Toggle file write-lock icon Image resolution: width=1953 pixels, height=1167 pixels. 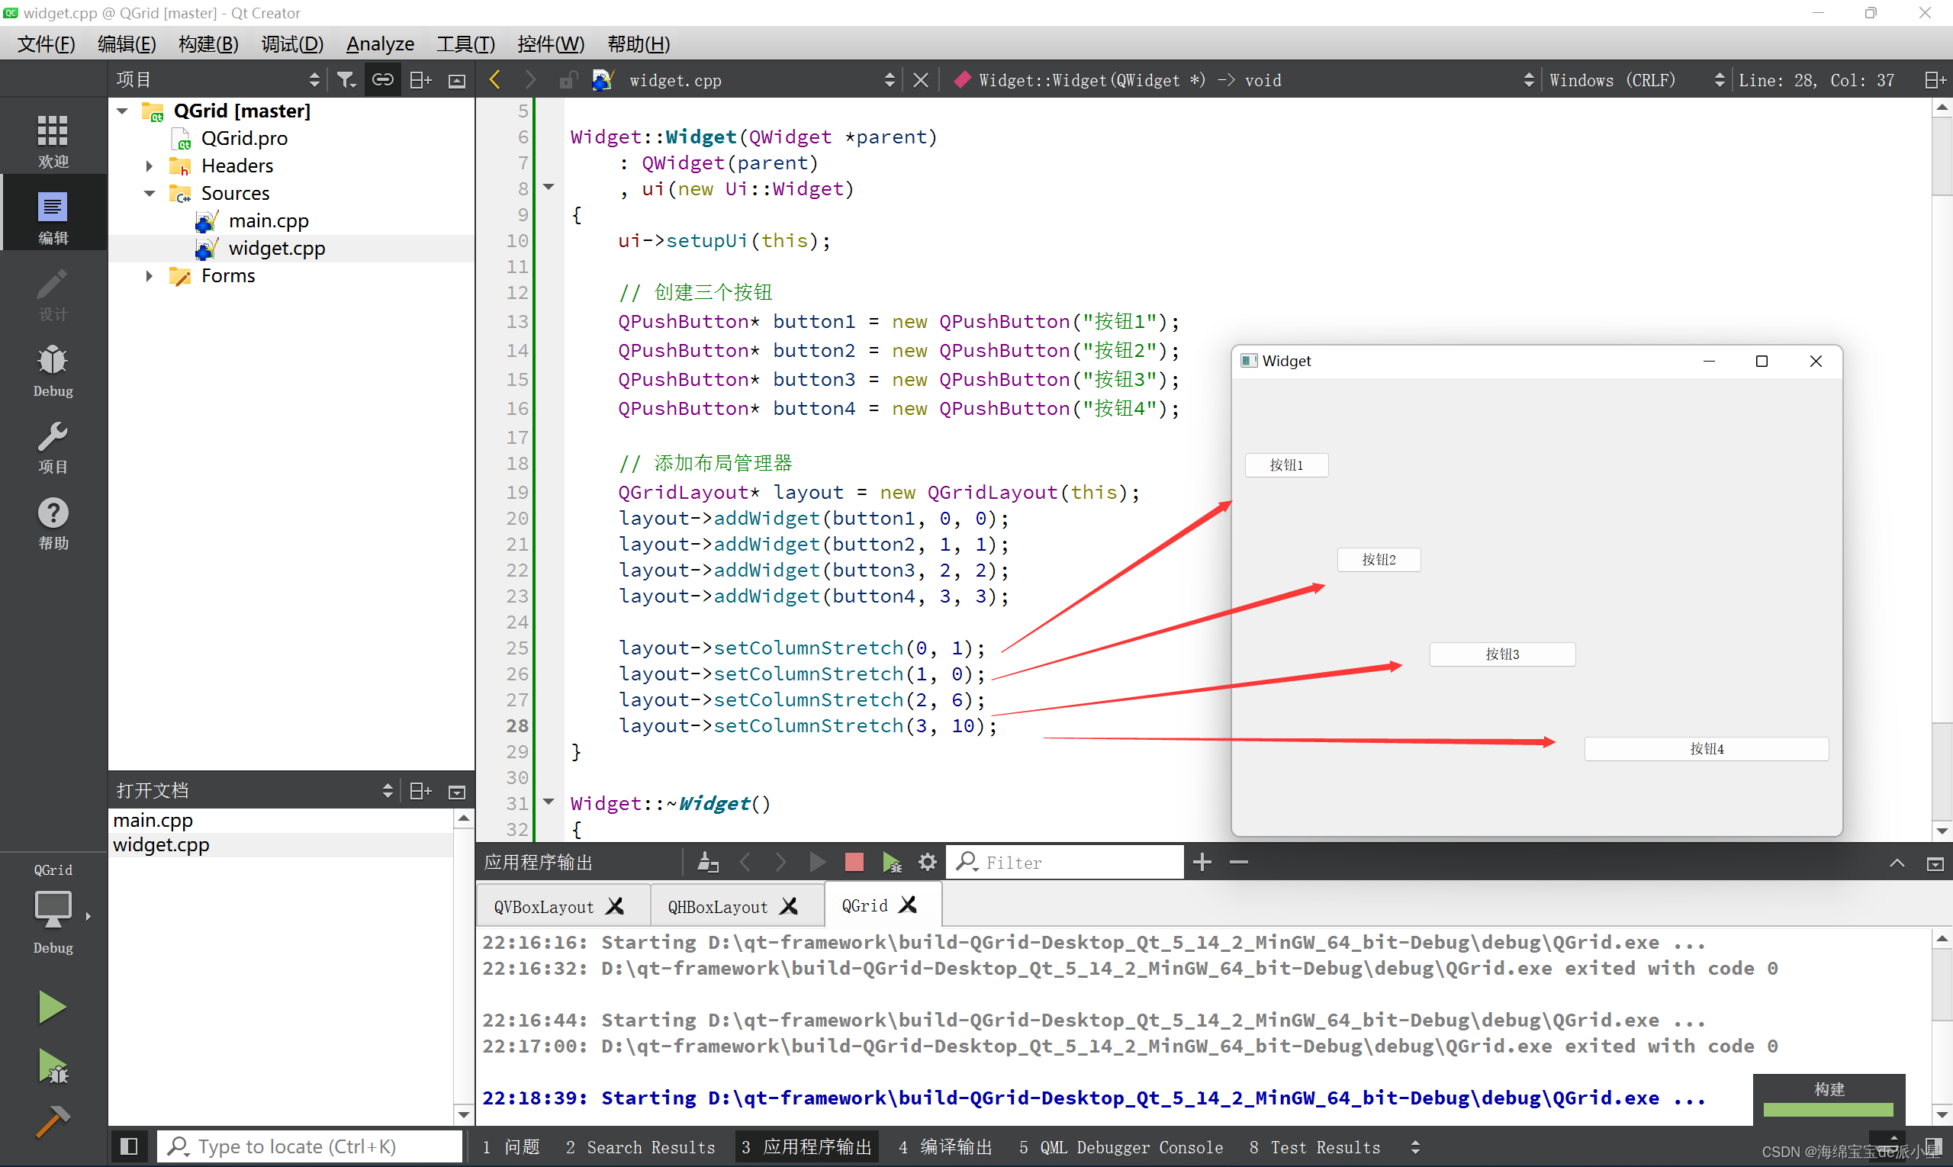[567, 79]
